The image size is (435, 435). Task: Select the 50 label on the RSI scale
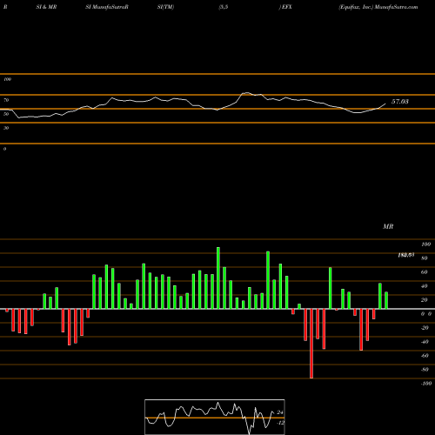click(x=6, y=114)
